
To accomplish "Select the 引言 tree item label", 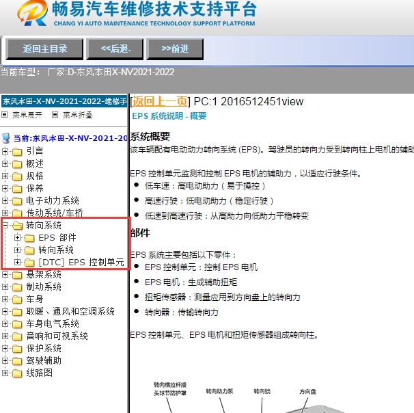I will (35, 151).
